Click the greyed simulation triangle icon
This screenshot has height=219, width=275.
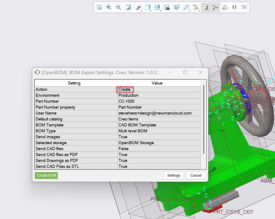pos(225,7)
